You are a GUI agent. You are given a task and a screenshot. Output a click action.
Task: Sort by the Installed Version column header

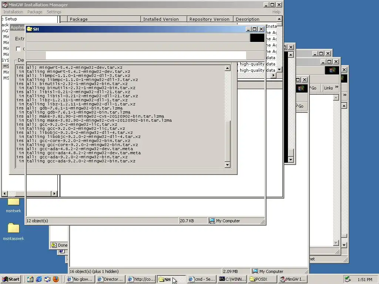(164, 19)
